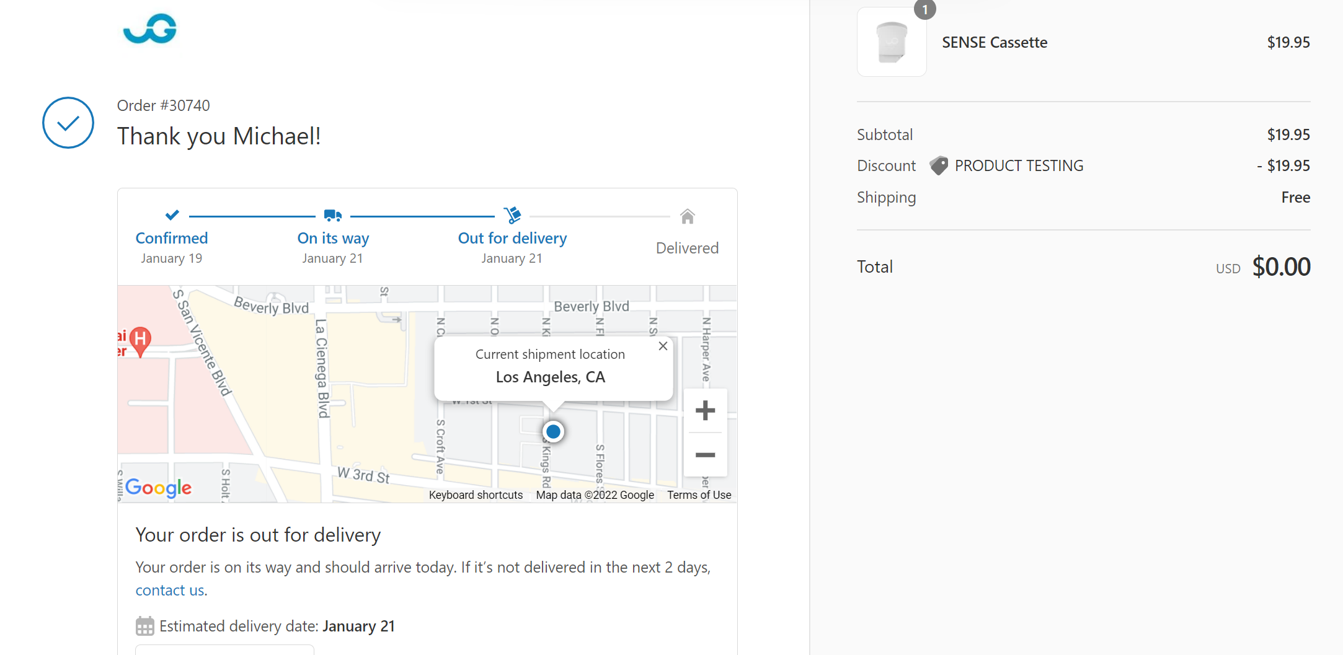Click the hospital pin on the map
The image size is (1343, 655).
coord(141,341)
